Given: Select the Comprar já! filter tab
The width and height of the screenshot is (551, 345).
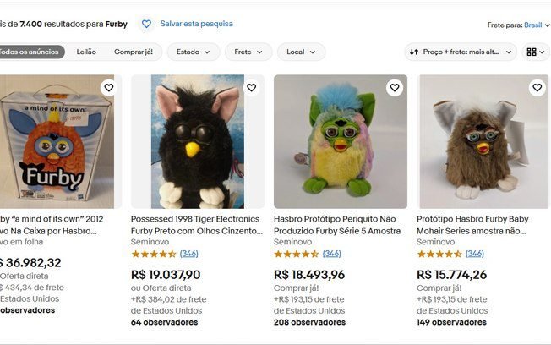Looking at the screenshot, I should tap(133, 52).
